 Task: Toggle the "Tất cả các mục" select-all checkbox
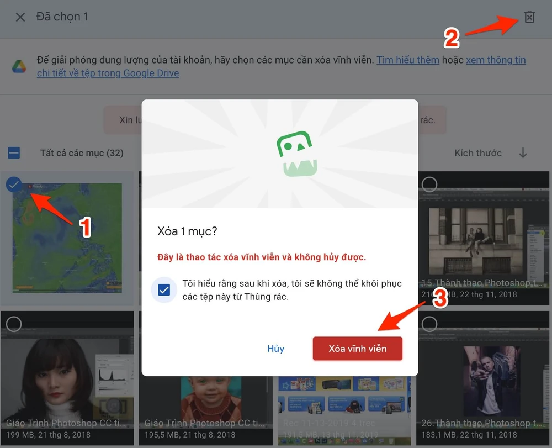tap(14, 153)
